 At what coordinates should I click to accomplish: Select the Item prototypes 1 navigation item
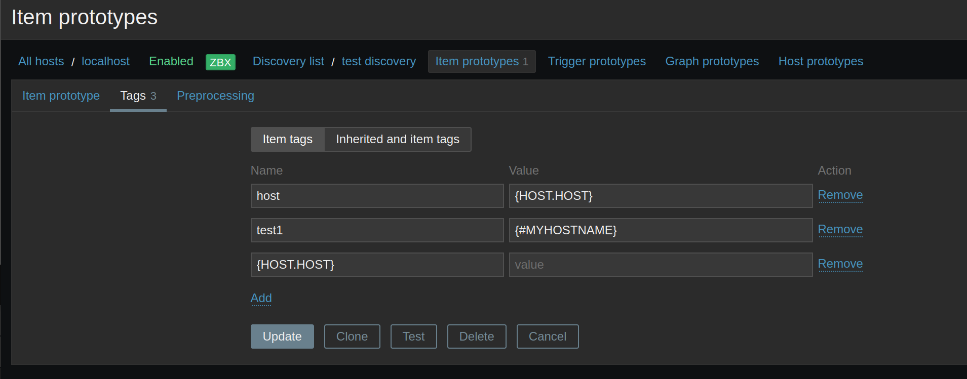(482, 61)
